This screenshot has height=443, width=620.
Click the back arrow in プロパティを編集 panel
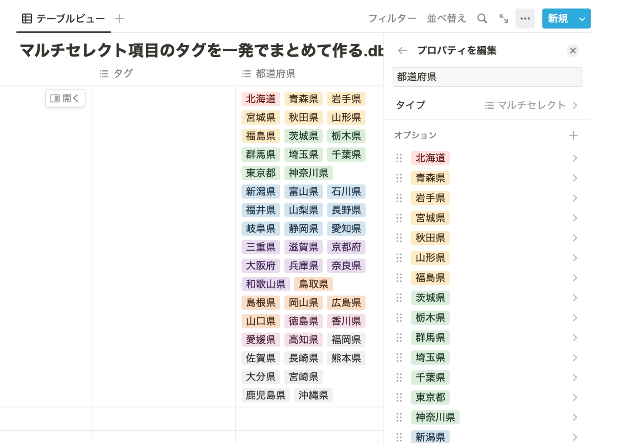[402, 50]
